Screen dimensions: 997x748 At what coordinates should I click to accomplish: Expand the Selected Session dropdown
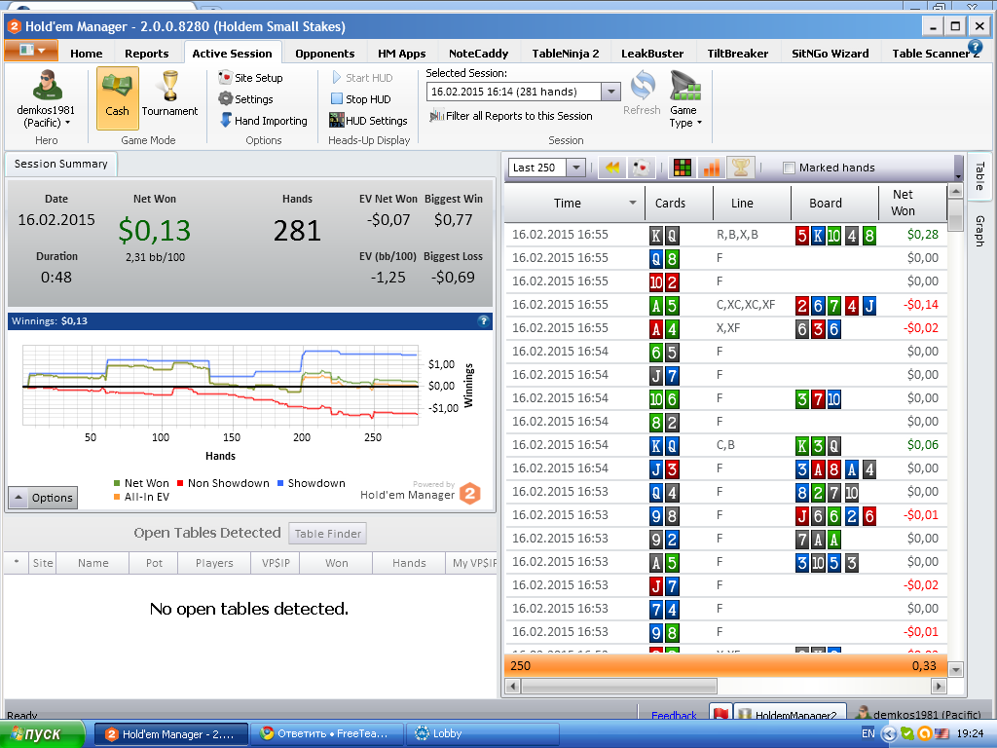point(611,92)
